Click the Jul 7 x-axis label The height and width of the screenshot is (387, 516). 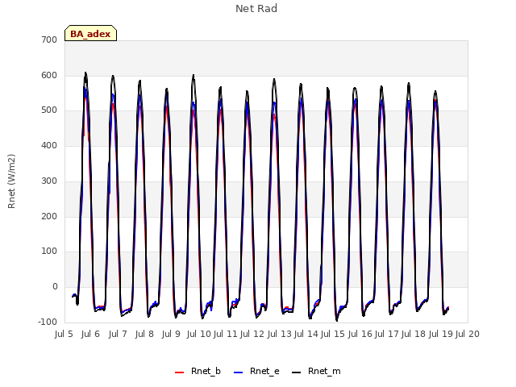118,334
